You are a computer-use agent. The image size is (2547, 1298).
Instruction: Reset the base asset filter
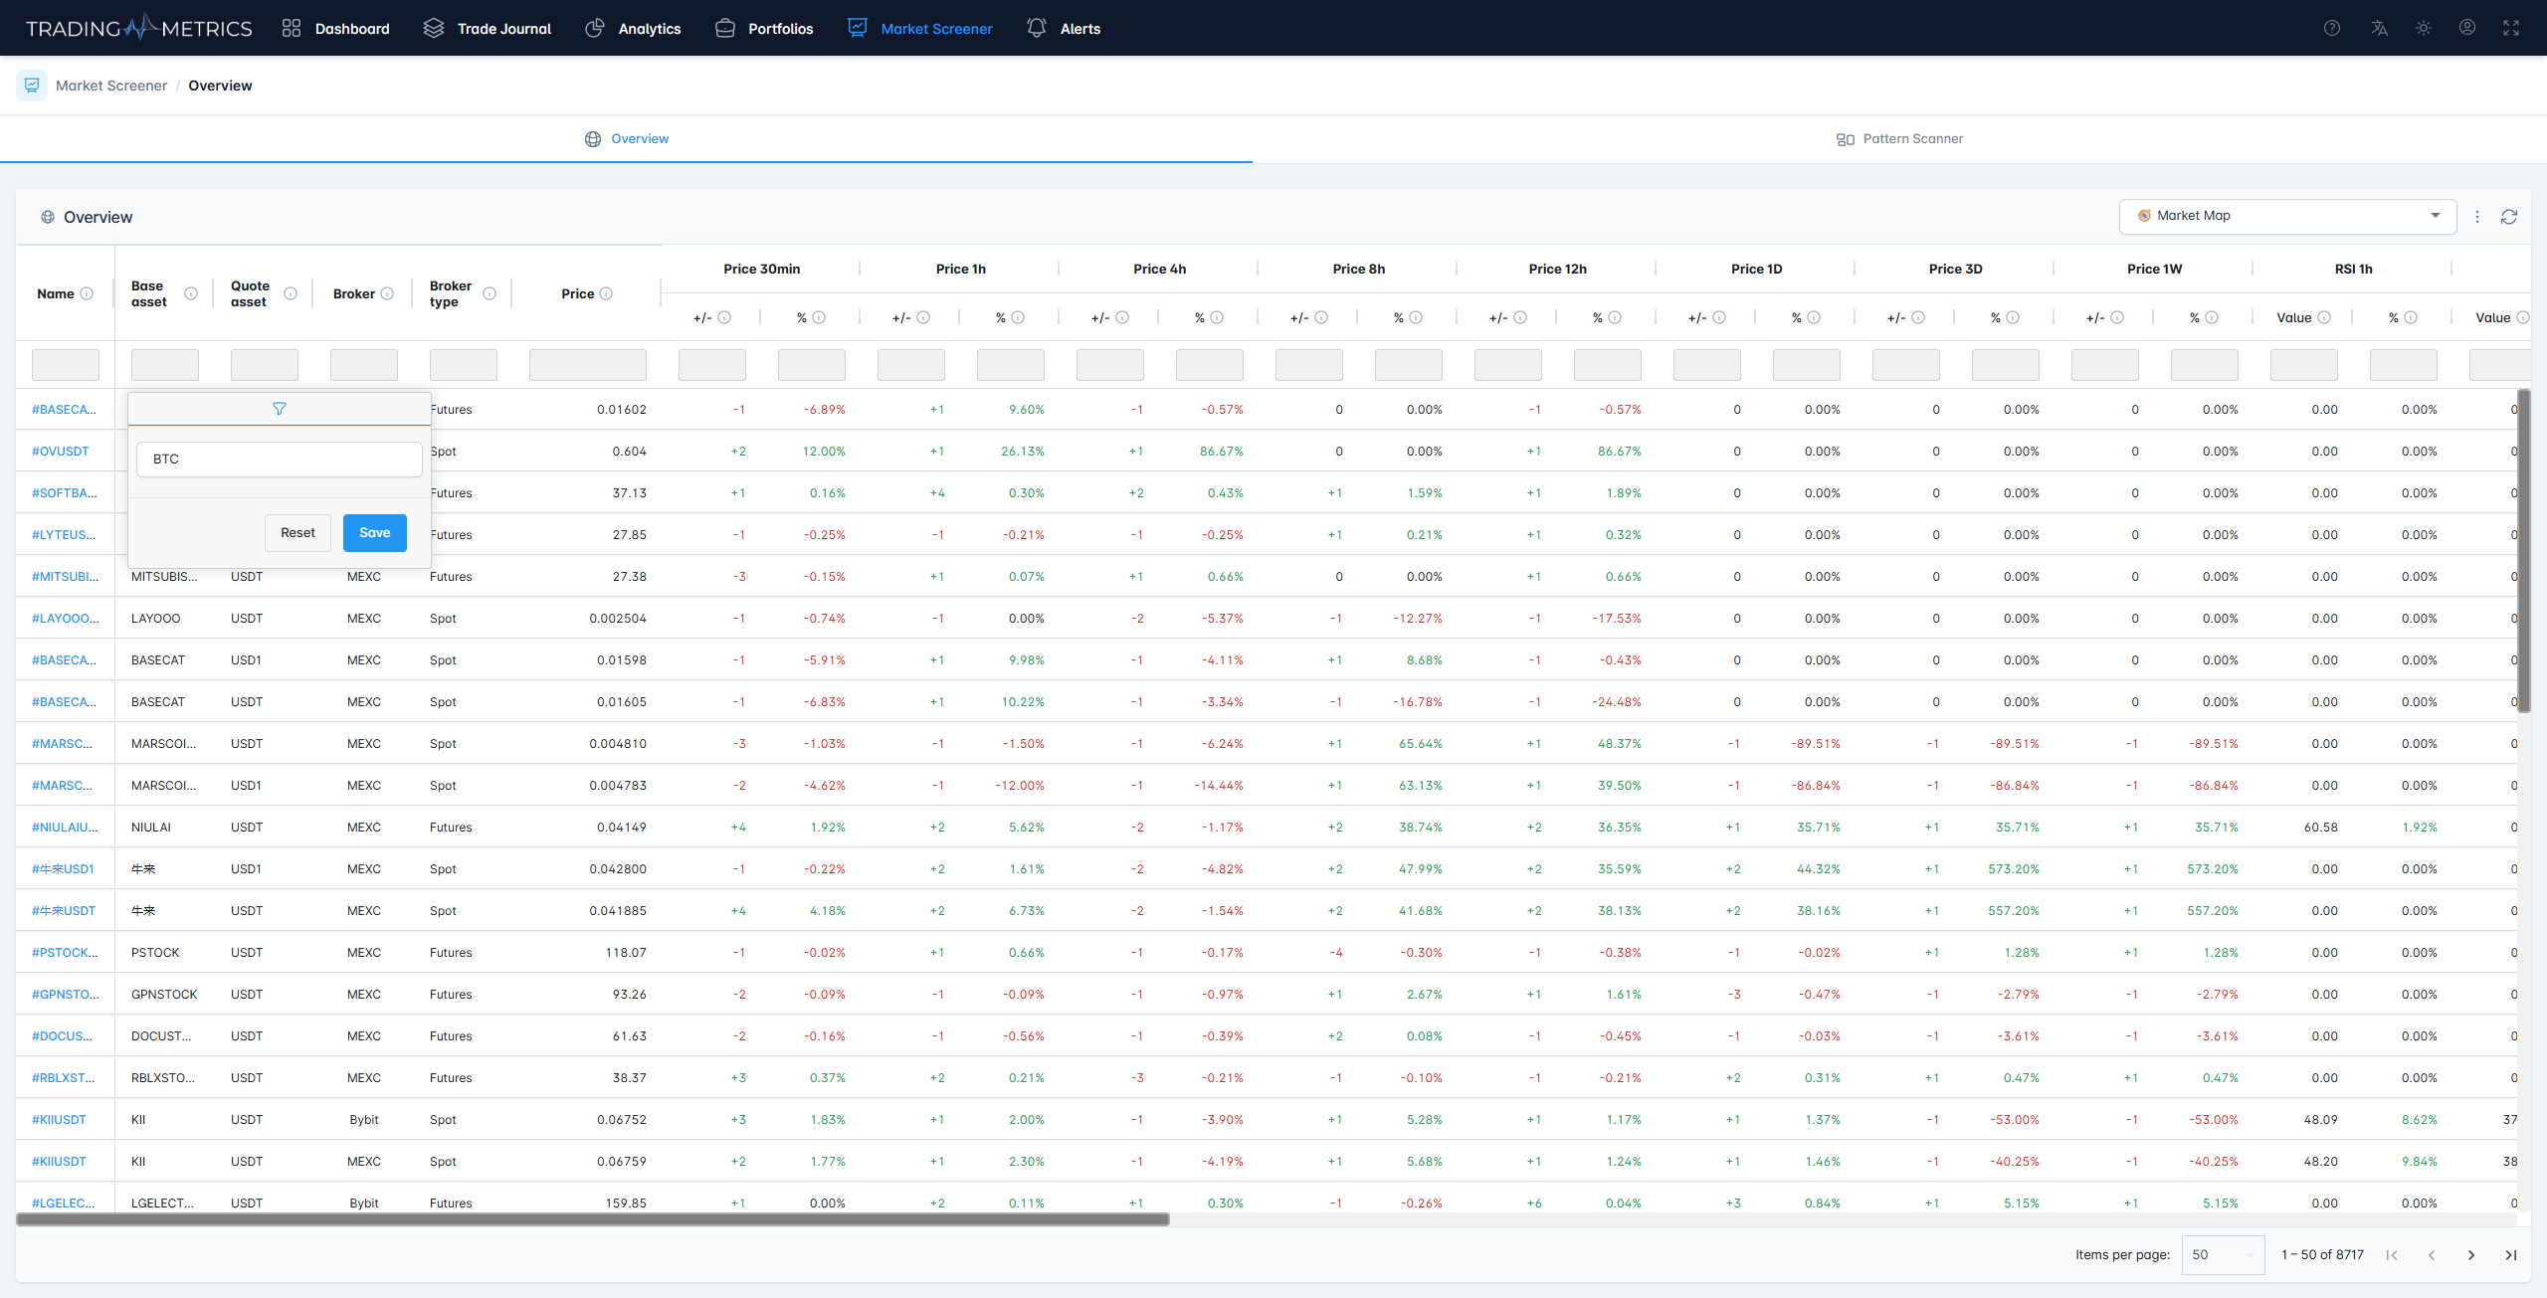point(297,533)
